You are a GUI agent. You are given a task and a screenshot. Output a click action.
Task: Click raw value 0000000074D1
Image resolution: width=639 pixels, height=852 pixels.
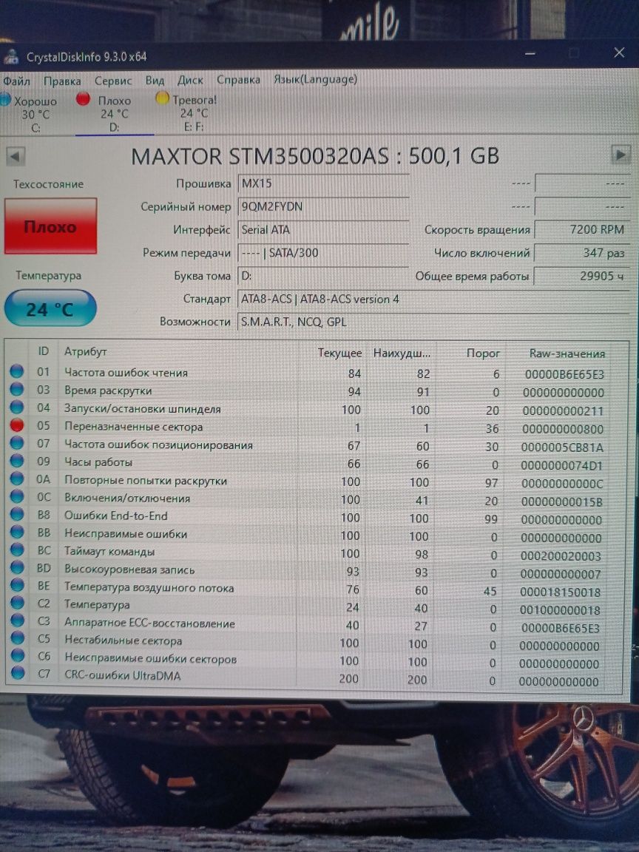(561, 466)
